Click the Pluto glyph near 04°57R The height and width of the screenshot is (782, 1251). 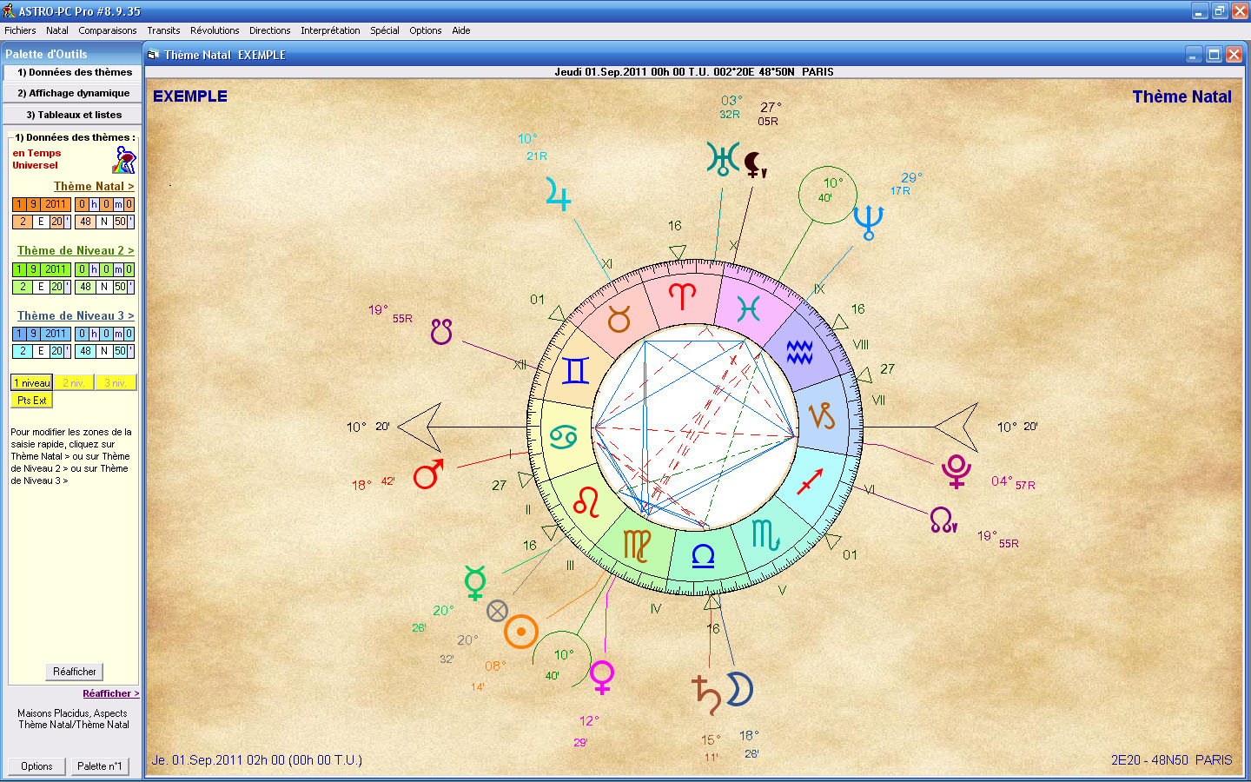point(956,472)
